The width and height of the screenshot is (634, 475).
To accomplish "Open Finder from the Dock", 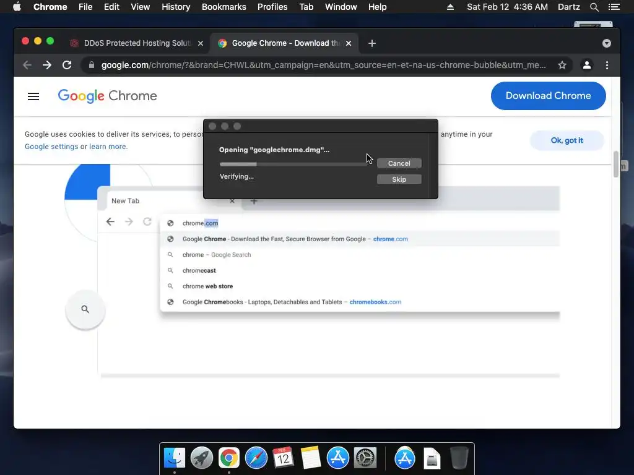I will tap(175, 458).
